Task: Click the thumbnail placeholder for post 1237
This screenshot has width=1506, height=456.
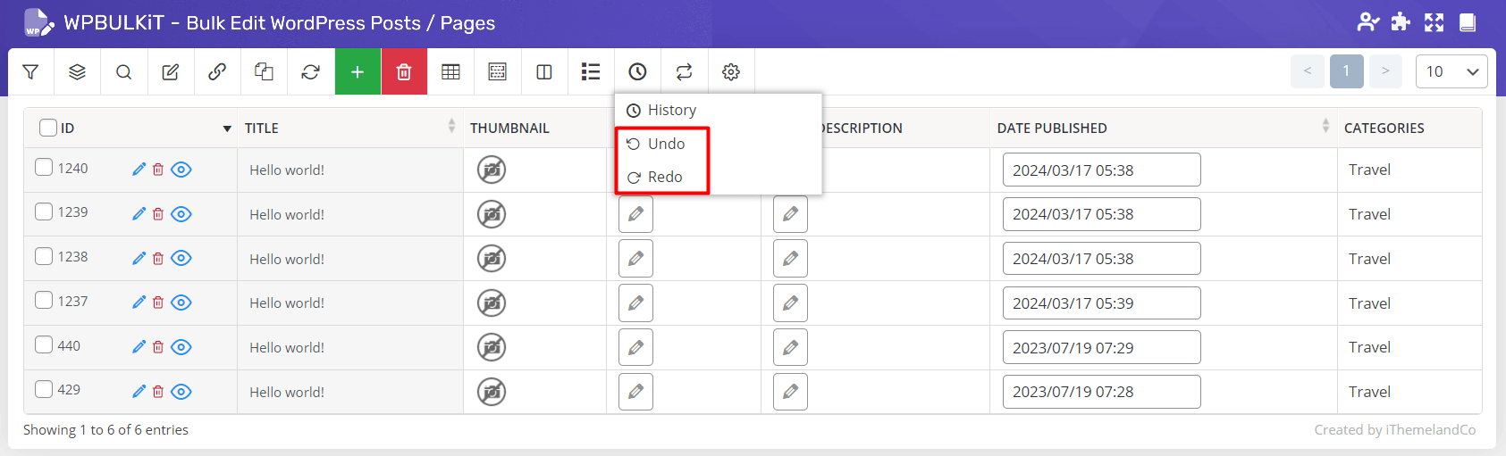Action: (492, 303)
